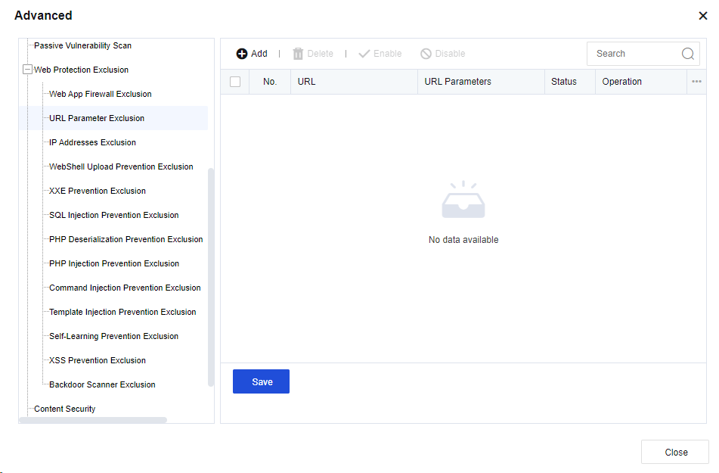The width and height of the screenshot is (719, 473).
Task: Toggle the select-all checkbox in table header
Action: [235, 82]
